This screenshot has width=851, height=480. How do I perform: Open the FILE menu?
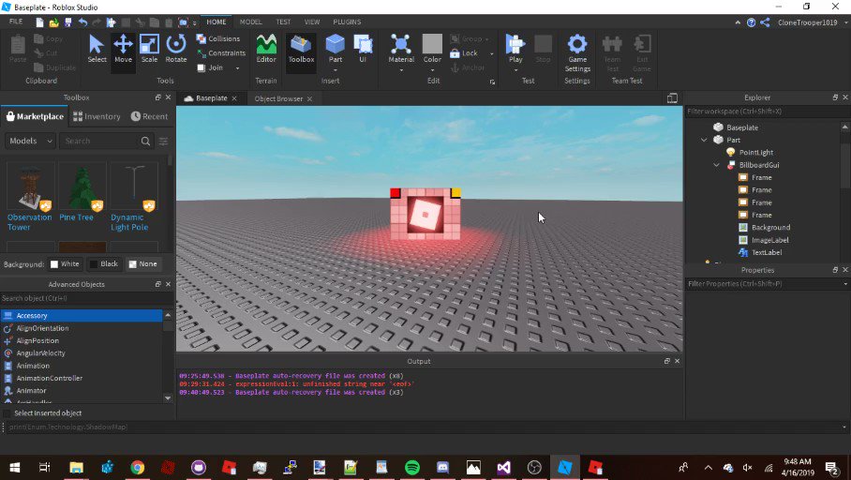[16, 22]
